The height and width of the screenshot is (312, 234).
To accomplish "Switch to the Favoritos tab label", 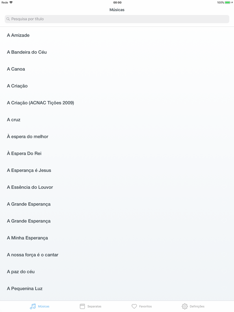I will click(x=145, y=306).
